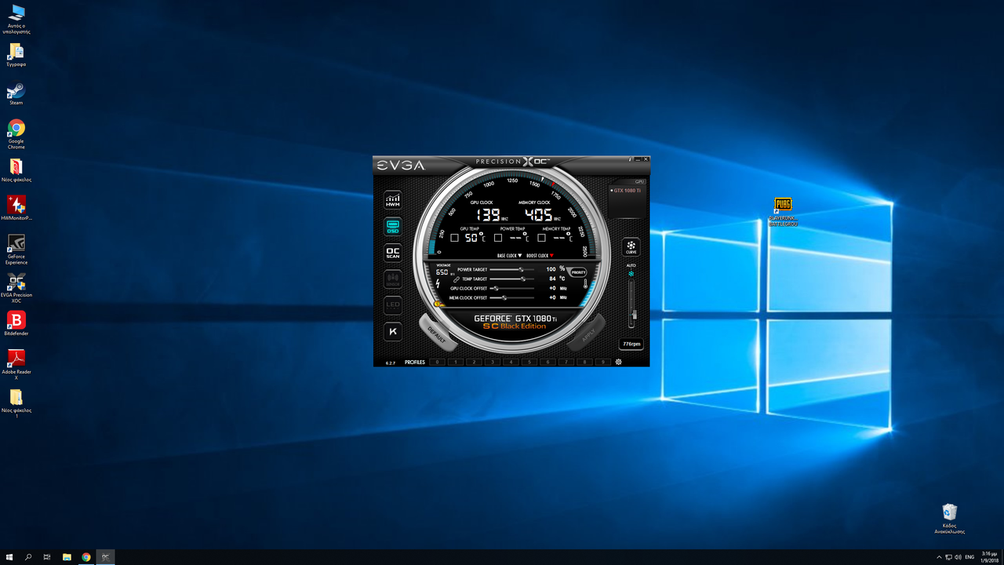The height and width of the screenshot is (565, 1004).
Task: Launch the OC Scan tool
Action: 393,253
